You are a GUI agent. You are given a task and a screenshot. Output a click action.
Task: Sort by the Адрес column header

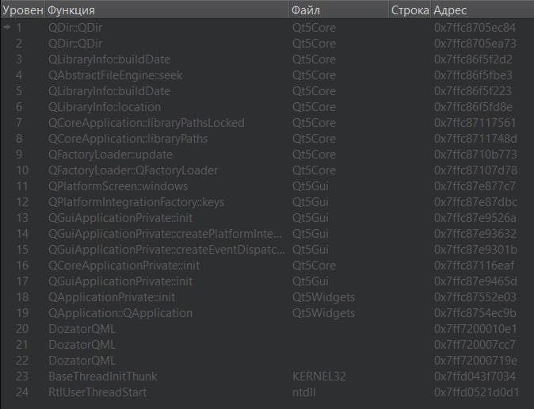coord(483,10)
